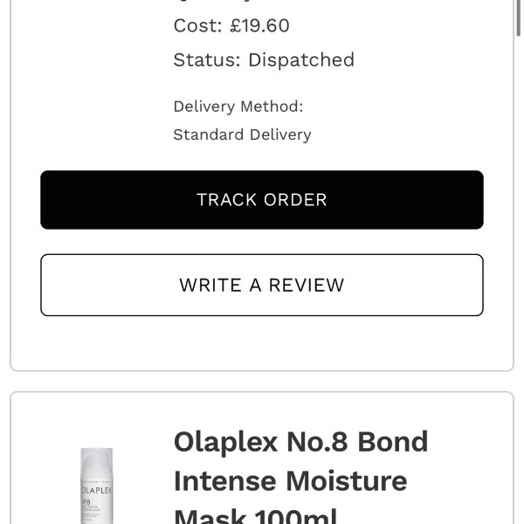Click the Delivery Method label
This screenshot has width=524, height=524.
[x=238, y=107]
